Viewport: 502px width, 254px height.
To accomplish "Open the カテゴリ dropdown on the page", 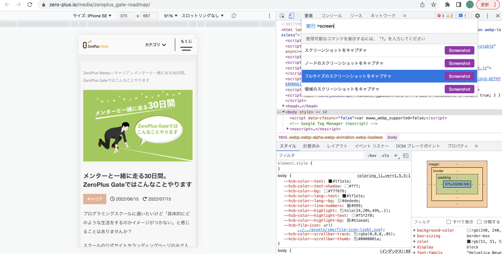I will click(156, 45).
